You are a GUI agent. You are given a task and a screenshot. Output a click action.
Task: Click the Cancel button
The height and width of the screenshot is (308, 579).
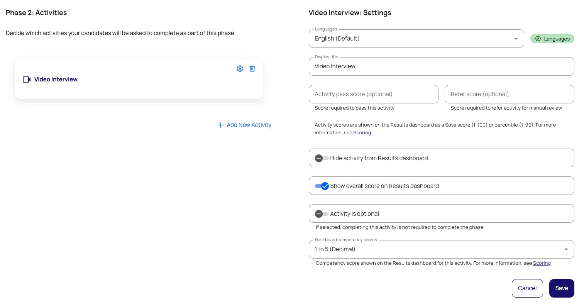click(527, 288)
